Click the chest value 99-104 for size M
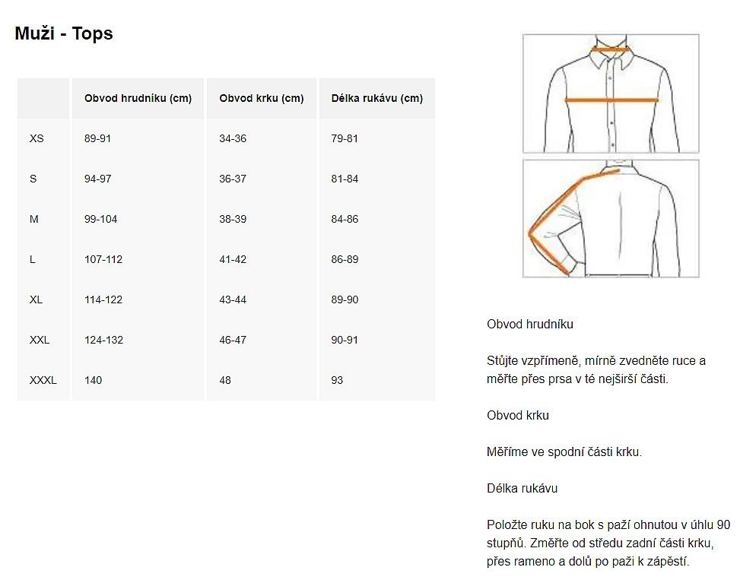This screenshot has width=740, height=583. pyautogui.click(x=100, y=220)
